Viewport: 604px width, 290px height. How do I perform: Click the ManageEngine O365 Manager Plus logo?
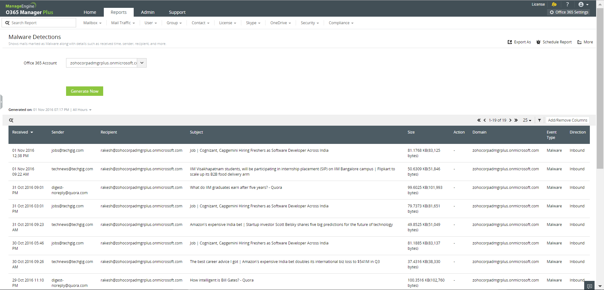tap(29, 9)
